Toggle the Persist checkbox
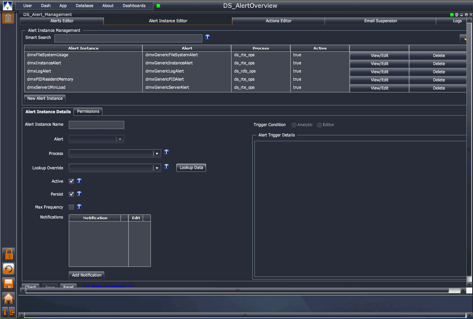The image size is (473, 319). pos(71,194)
